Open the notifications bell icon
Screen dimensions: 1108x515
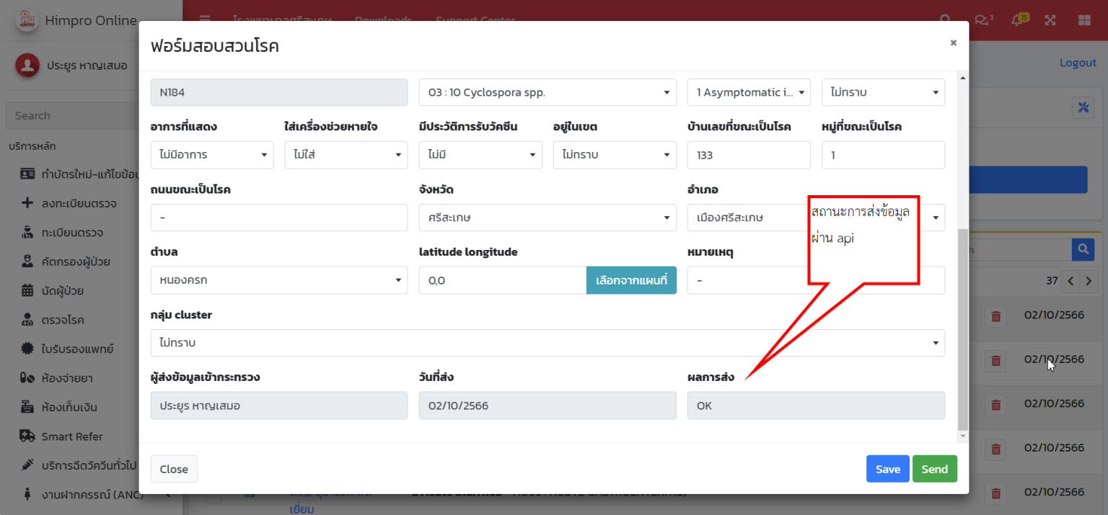(1018, 20)
